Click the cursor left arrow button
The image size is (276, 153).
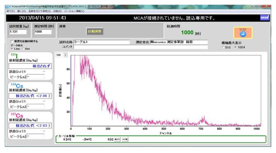click(117, 139)
